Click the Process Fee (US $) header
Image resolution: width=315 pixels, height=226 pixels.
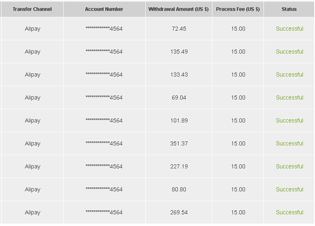click(x=238, y=9)
